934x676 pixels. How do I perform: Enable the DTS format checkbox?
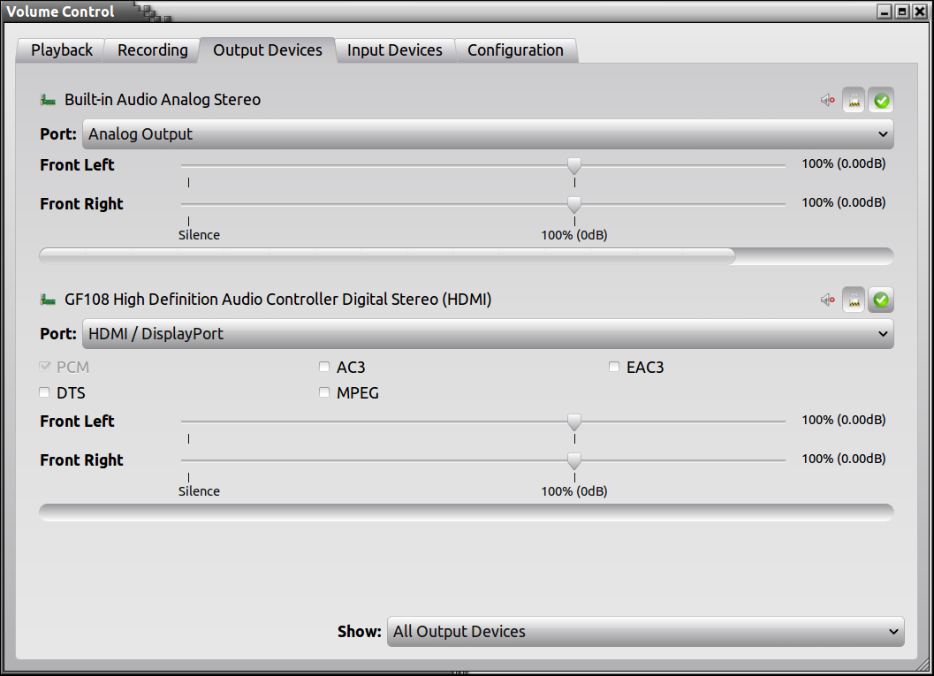pos(45,393)
